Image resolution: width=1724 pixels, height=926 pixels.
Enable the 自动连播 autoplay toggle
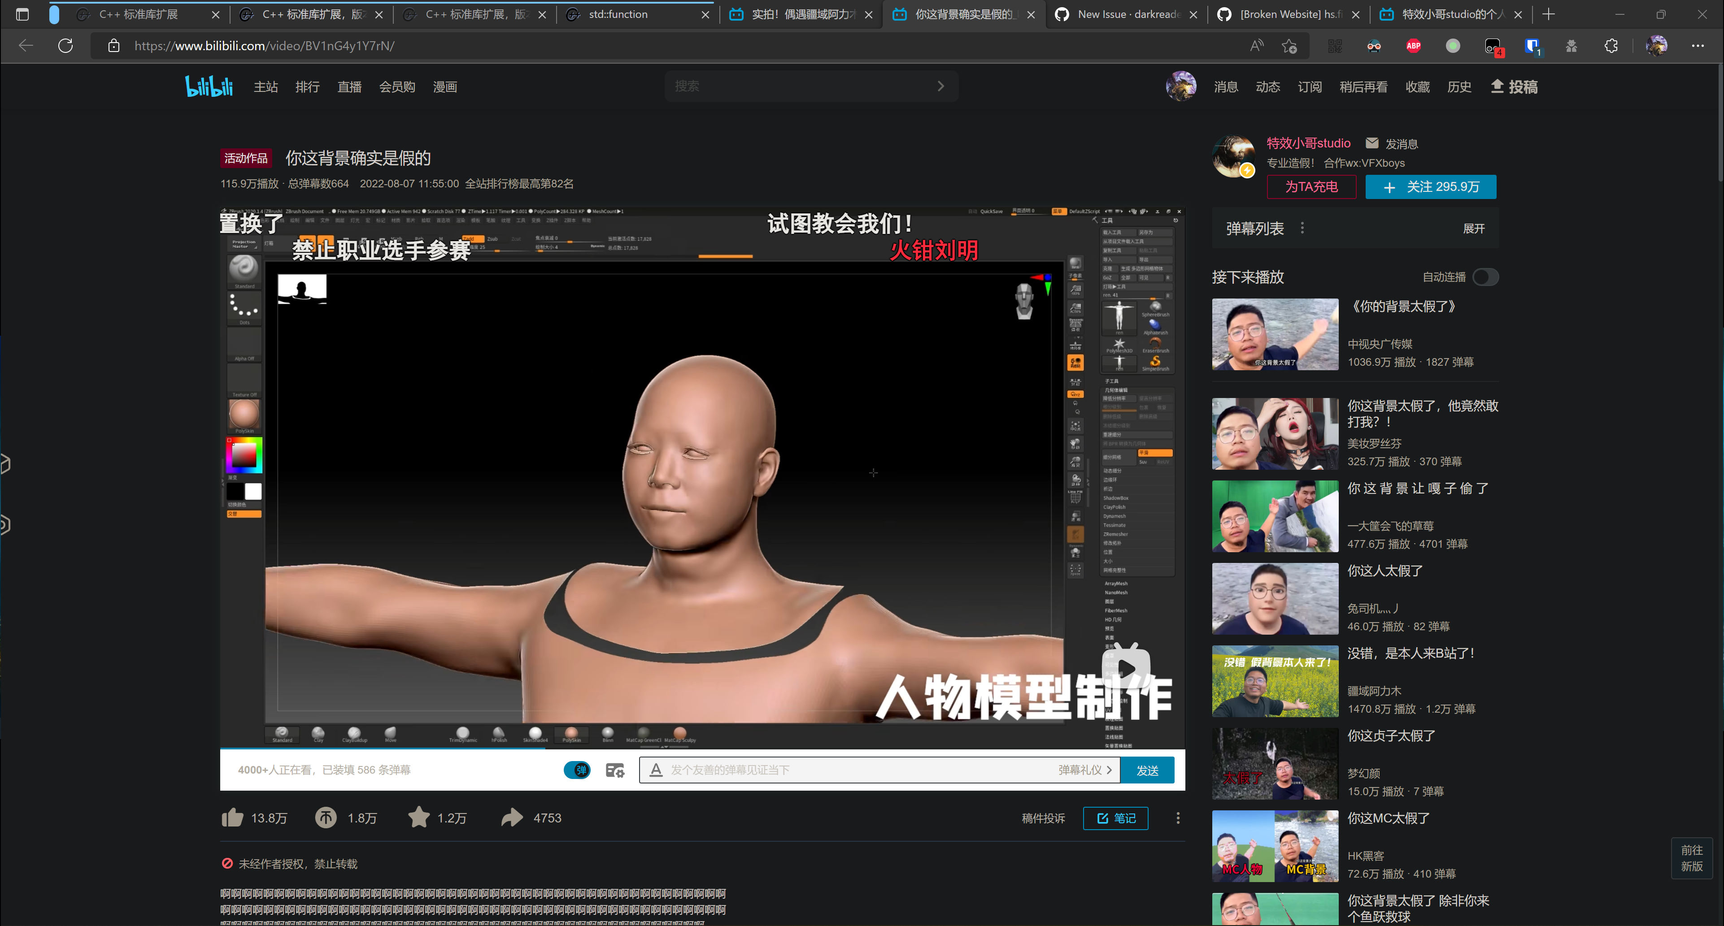1485,277
